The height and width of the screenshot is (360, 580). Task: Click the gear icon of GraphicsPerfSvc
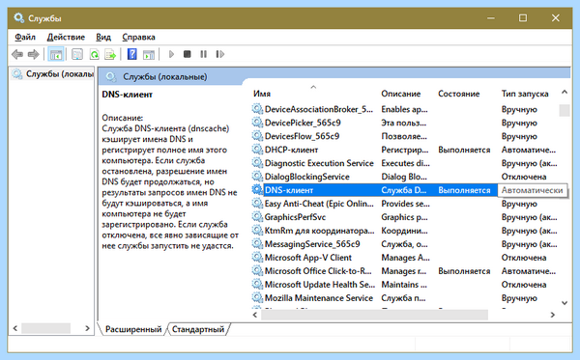[x=257, y=217]
